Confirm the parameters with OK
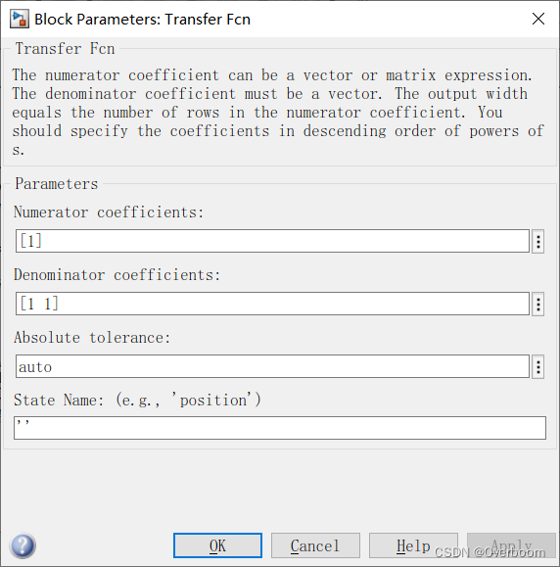Screen dimensions: 560x567 [217, 545]
